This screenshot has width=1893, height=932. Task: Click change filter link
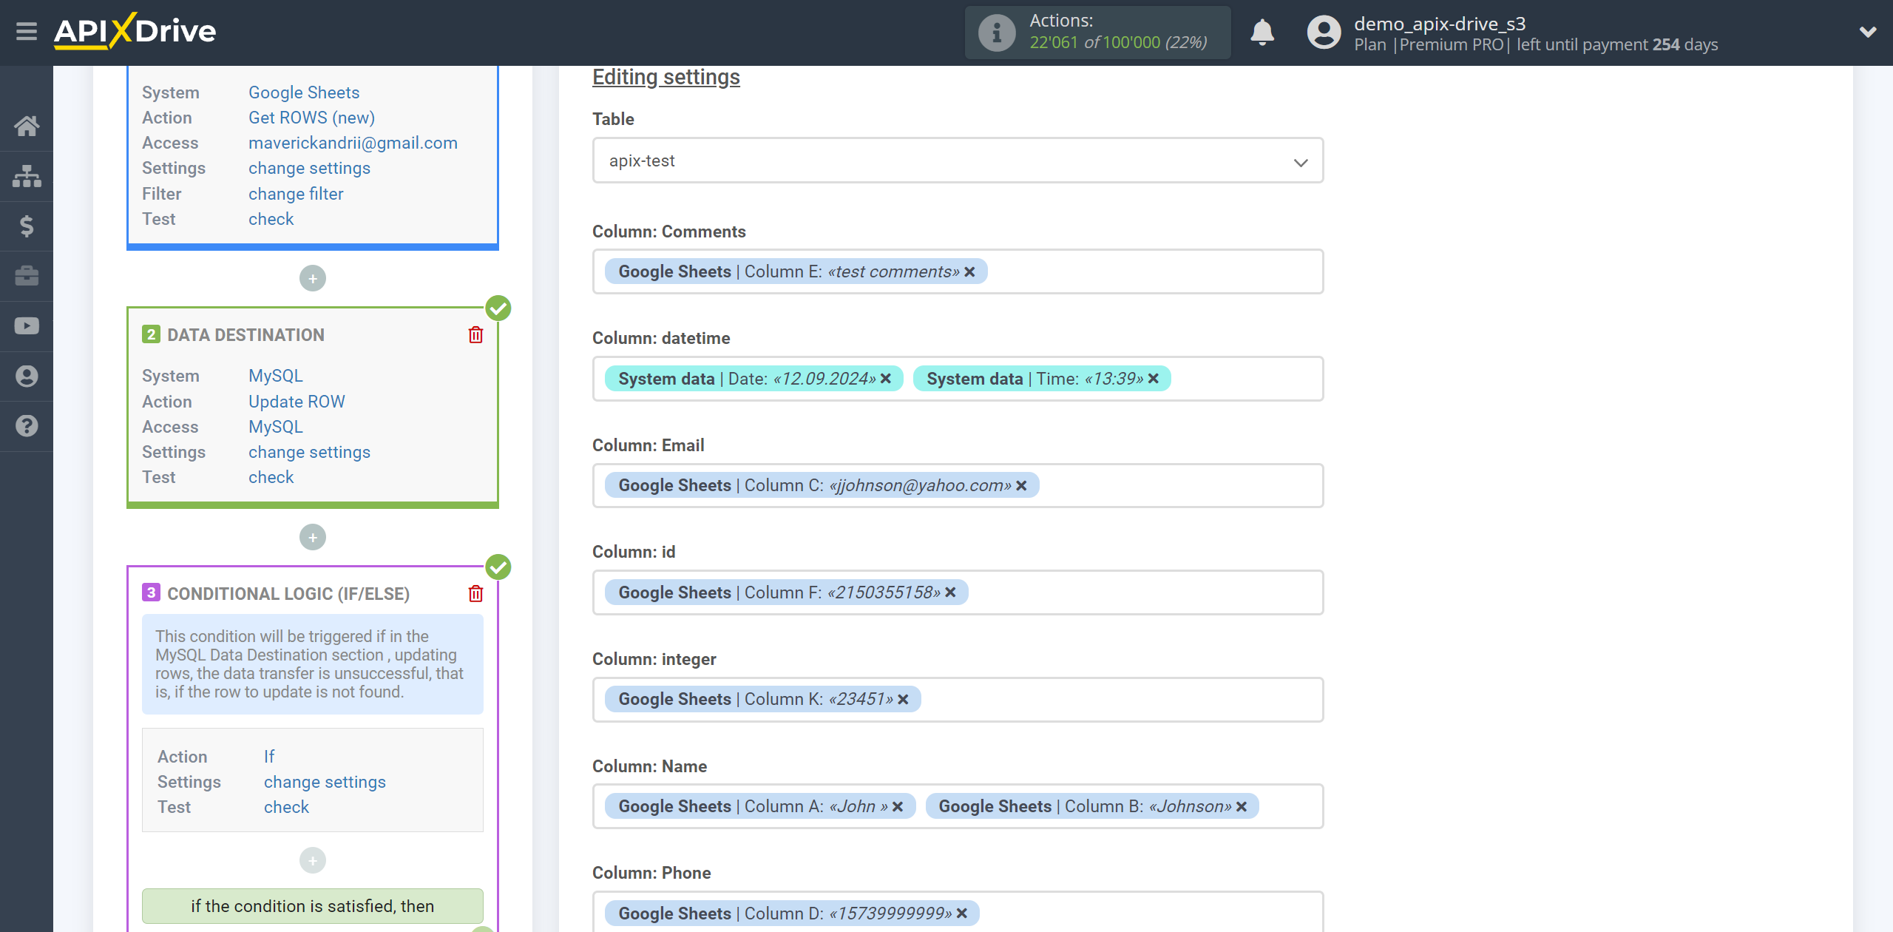[296, 194]
